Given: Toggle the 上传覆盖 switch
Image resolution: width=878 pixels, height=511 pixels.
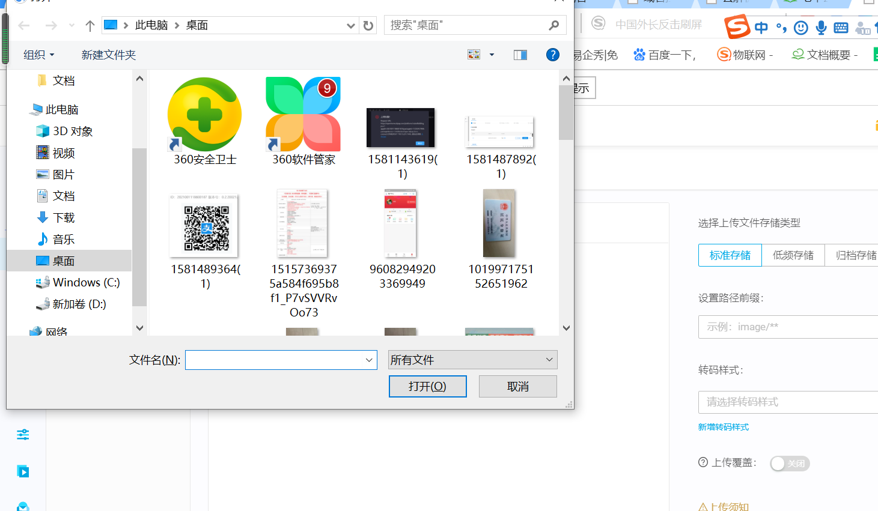Looking at the screenshot, I should tap(790, 464).
